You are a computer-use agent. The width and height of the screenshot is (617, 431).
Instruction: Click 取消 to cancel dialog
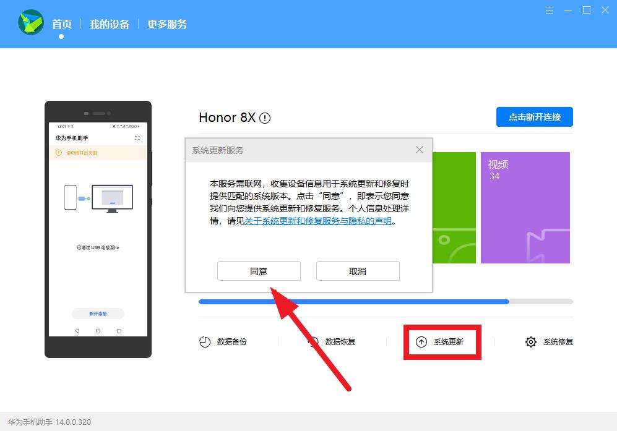[358, 271]
